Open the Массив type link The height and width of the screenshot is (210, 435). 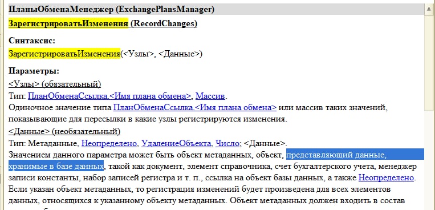click(x=210, y=96)
